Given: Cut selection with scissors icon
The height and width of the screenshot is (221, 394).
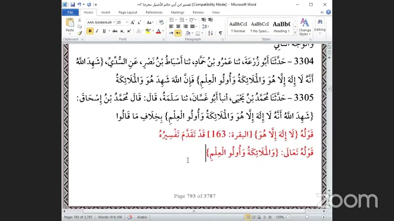Looking at the screenshot, I should click(79, 20).
